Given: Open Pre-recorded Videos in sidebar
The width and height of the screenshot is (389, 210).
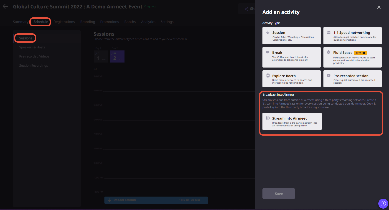Looking at the screenshot, I should 34,56.
